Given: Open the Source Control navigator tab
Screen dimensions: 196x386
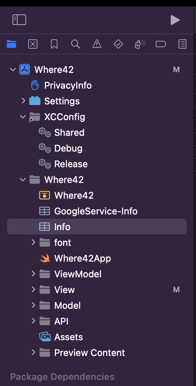Looking at the screenshot, I should point(33,44).
